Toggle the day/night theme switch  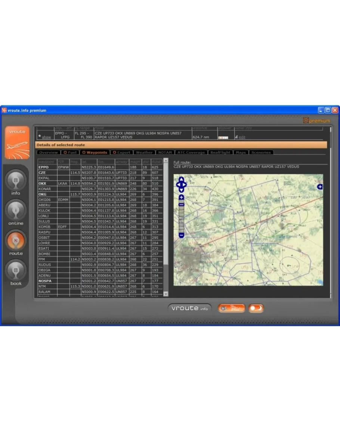(256, 308)
